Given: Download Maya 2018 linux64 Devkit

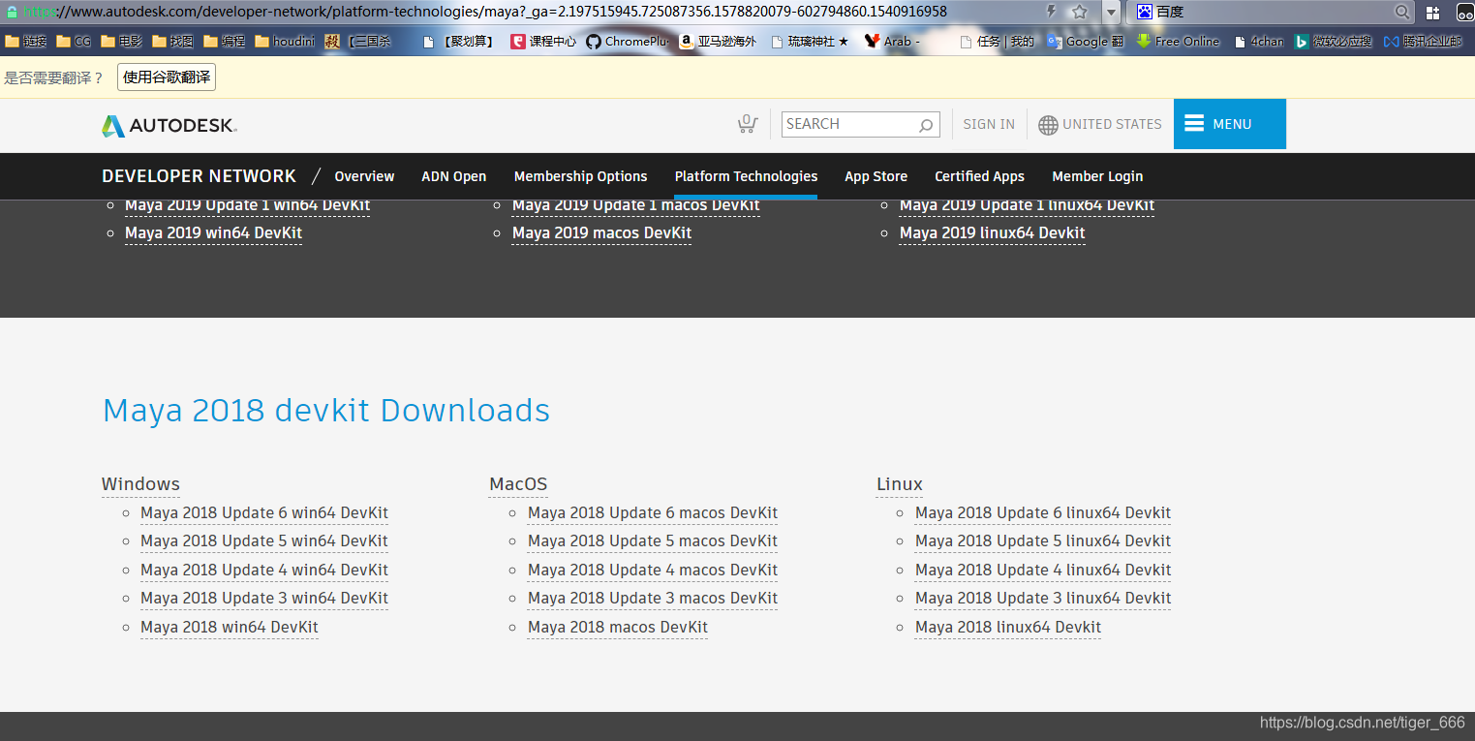Looking at the screenshot, I should (x=1008, y=628).
